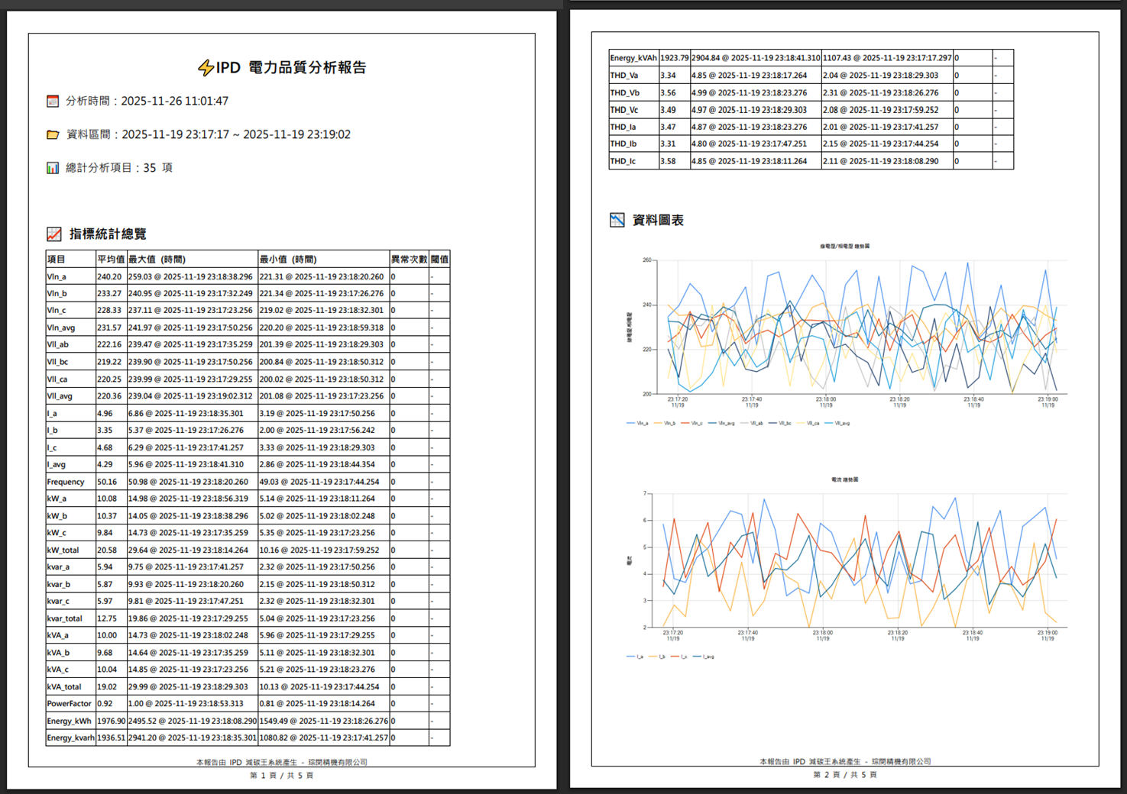Expand the Frequency row in the statistics table
1127x794 pixels.
pos(66,482)
